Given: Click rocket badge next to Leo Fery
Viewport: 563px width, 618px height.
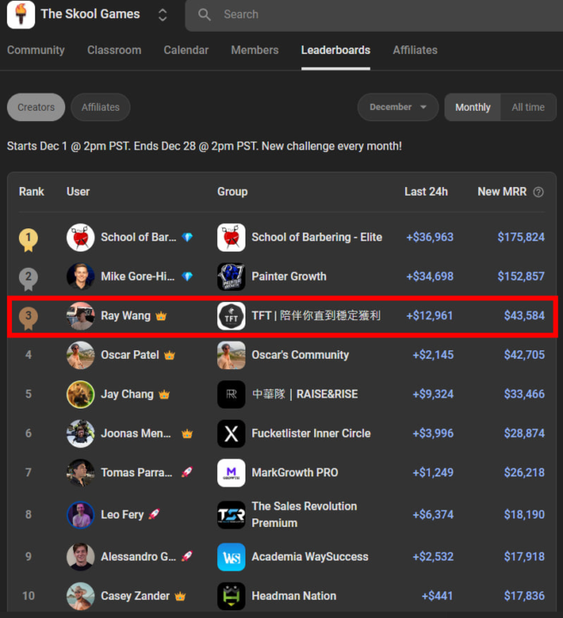Looking at the screenshot, I should [x=154, y=514].
